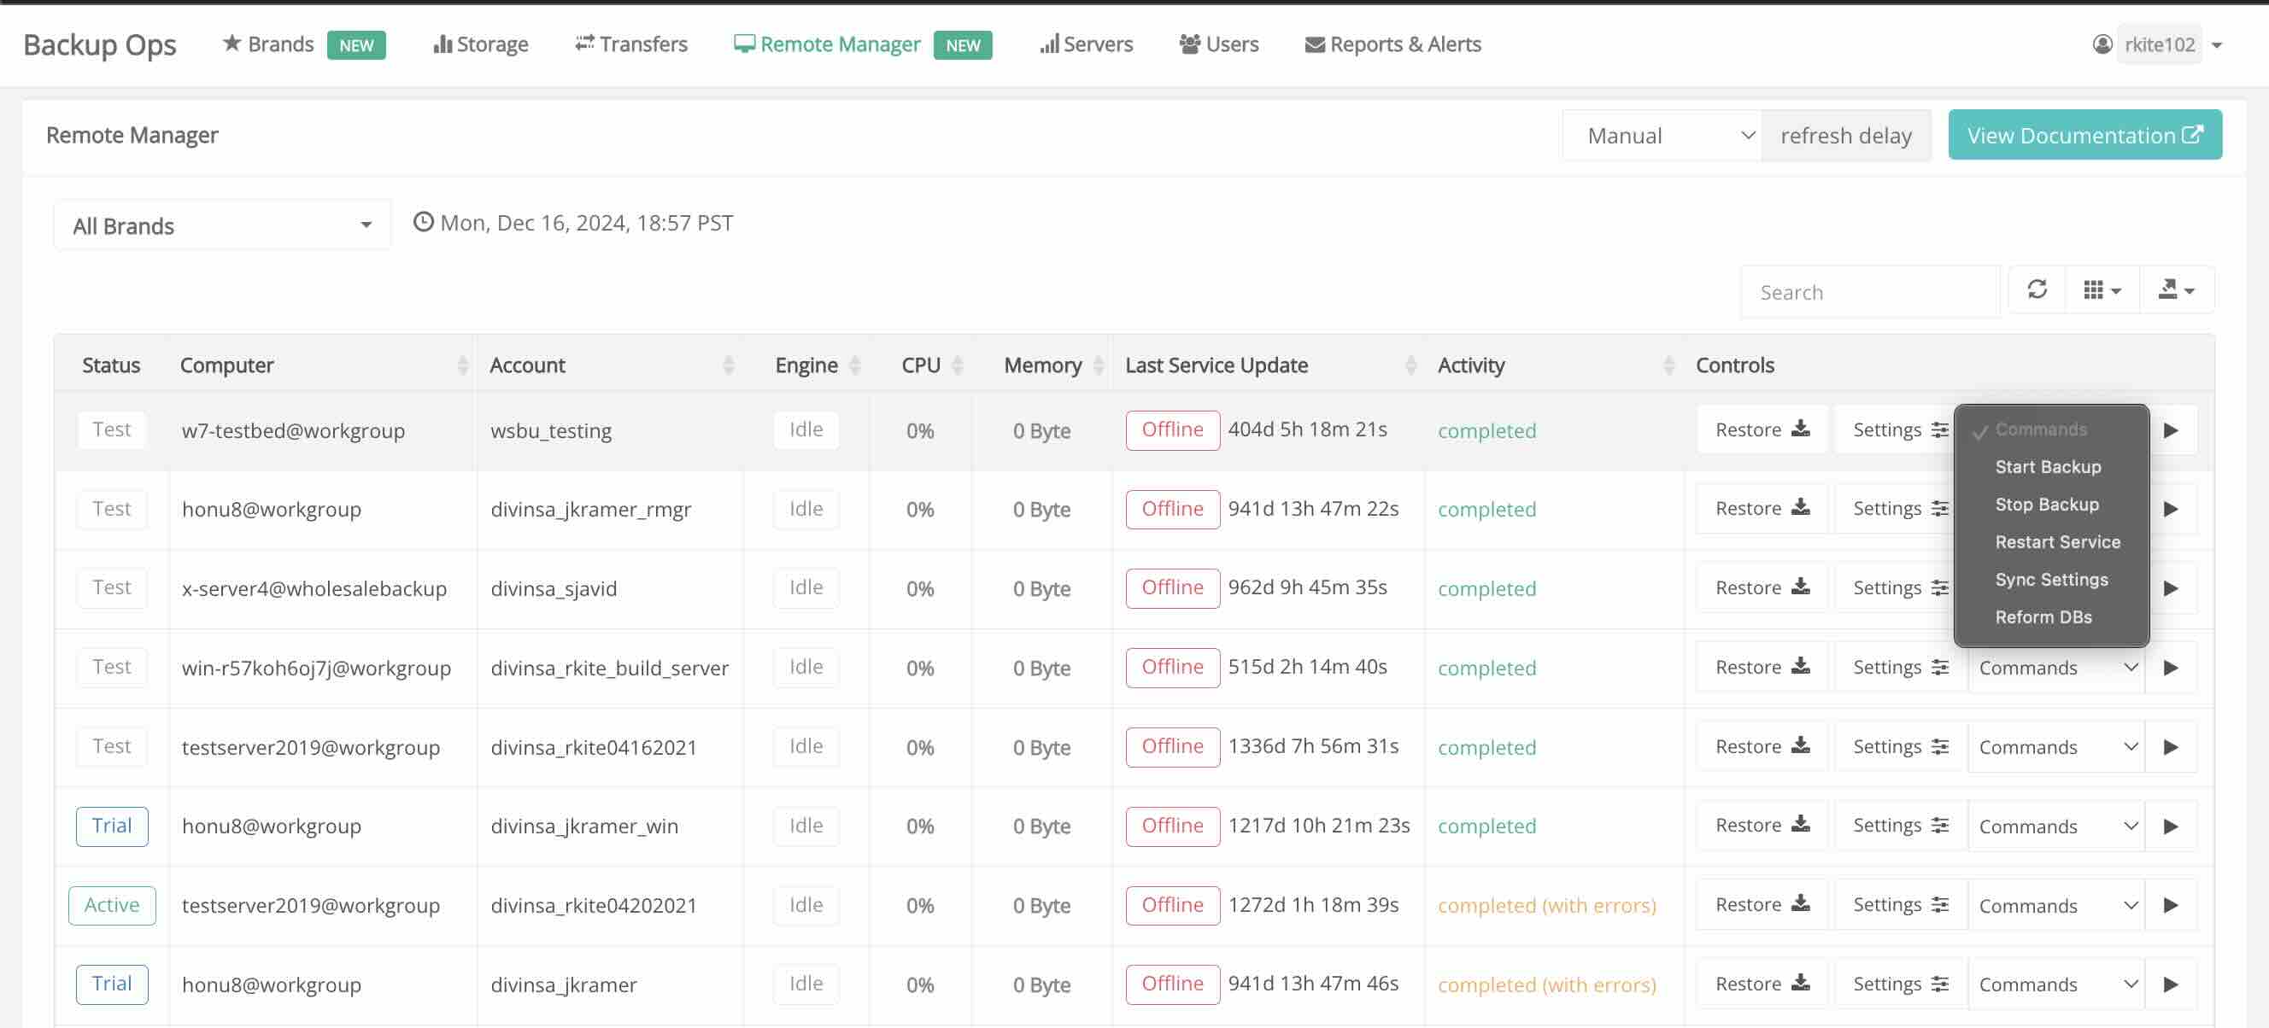Click 'completed (with errors)' for divinsa_jkramer

click(x=1547, y=984)
